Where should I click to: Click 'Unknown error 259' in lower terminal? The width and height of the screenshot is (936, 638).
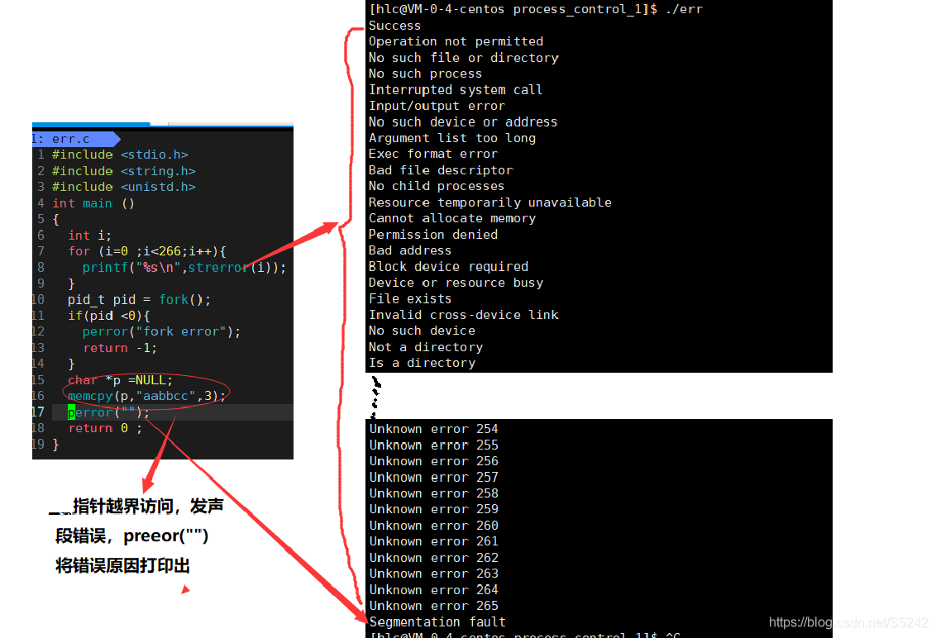tap(433, 509)
